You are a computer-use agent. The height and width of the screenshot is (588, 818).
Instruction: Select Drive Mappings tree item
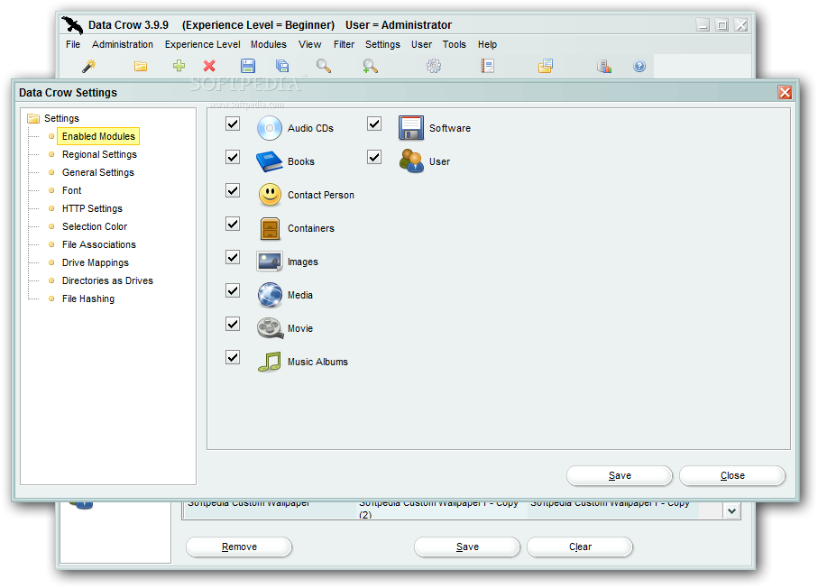click(95, 262)
